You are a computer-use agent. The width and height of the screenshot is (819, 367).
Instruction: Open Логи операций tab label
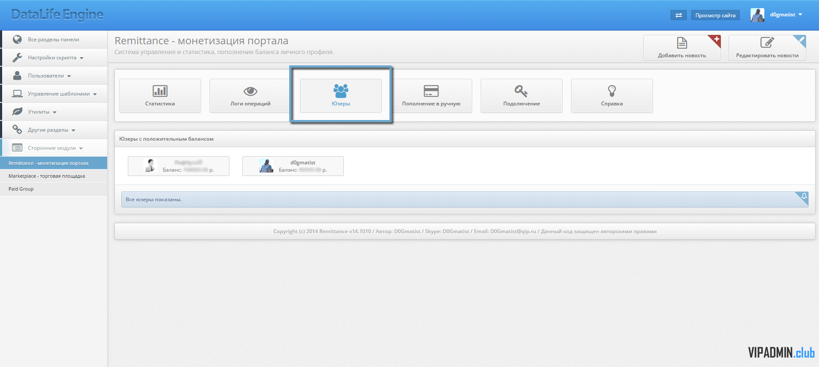point(250,104)
